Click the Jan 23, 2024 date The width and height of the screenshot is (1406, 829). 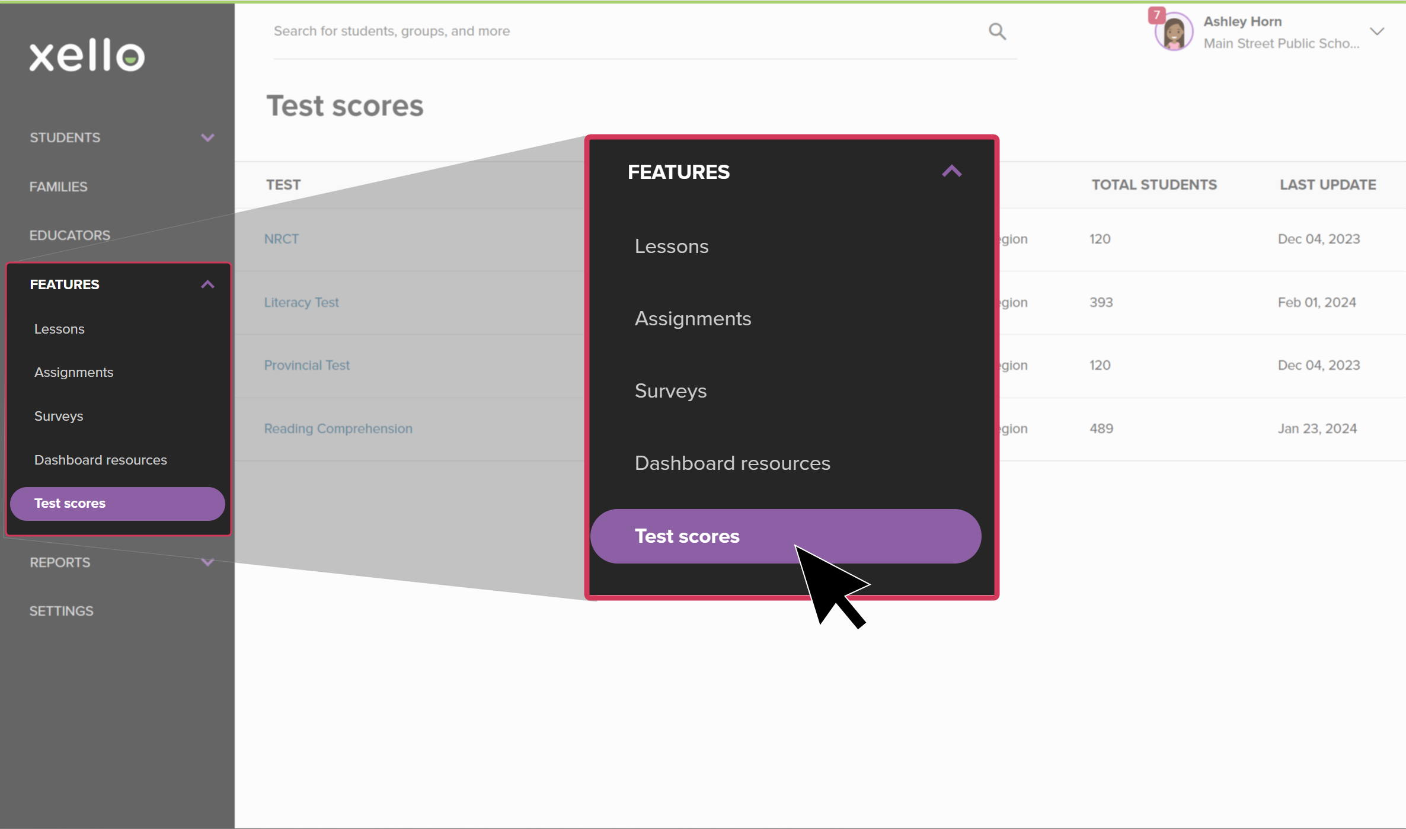[1317, 428]
